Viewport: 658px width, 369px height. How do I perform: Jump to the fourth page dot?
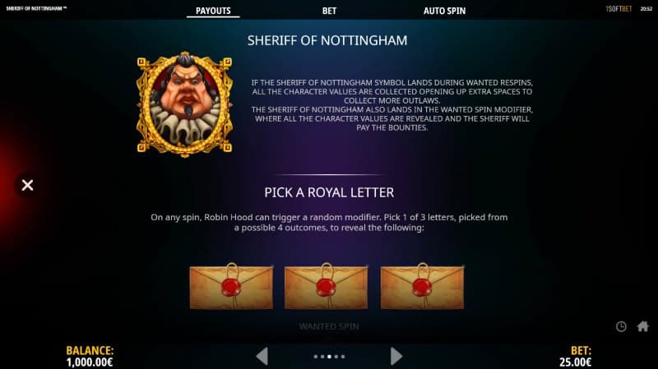tap(336, 357)
